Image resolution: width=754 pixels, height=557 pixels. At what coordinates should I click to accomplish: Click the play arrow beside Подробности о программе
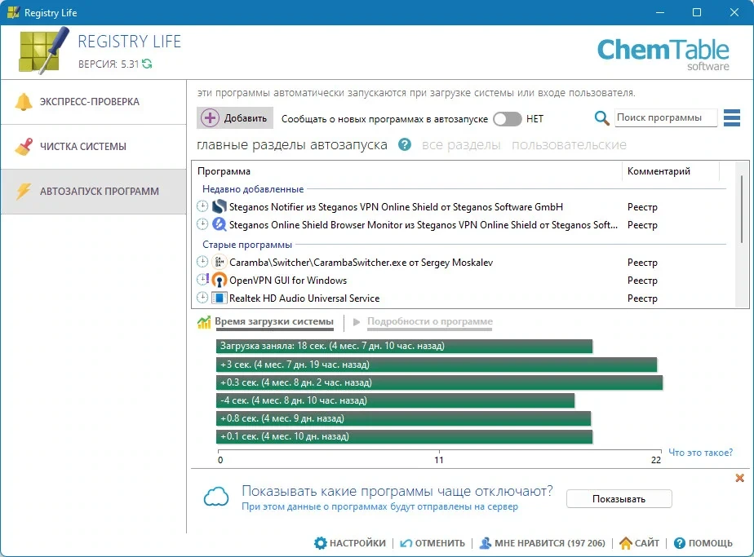tap(357, 322)
